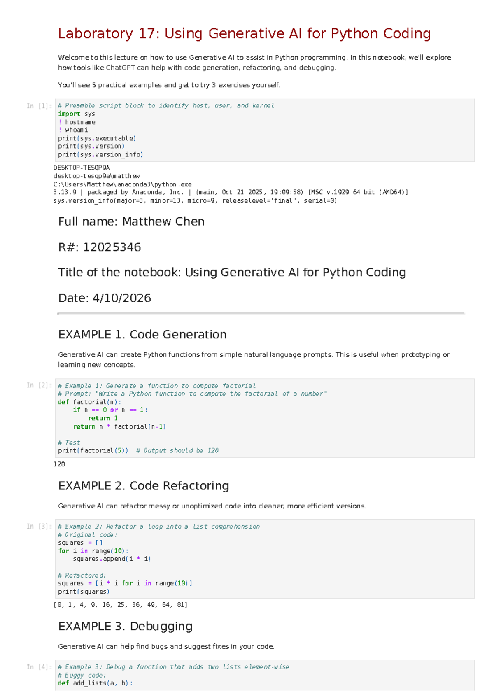Click the "R#: 12025346" line

[100, 247]
